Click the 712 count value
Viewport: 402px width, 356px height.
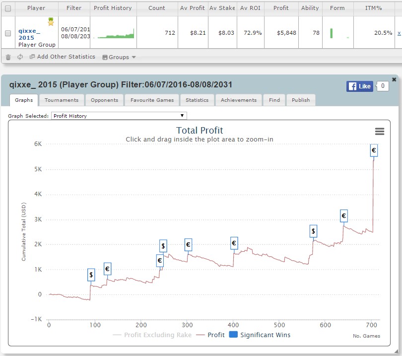(x=170, y=33)
